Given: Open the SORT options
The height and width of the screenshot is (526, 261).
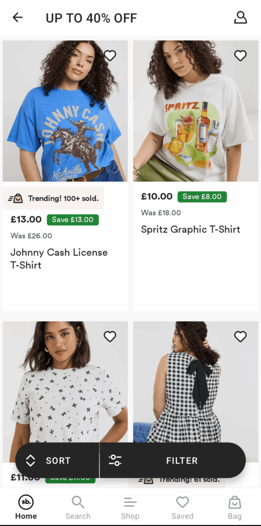Looking at the screenshot, I should point(57,460).
